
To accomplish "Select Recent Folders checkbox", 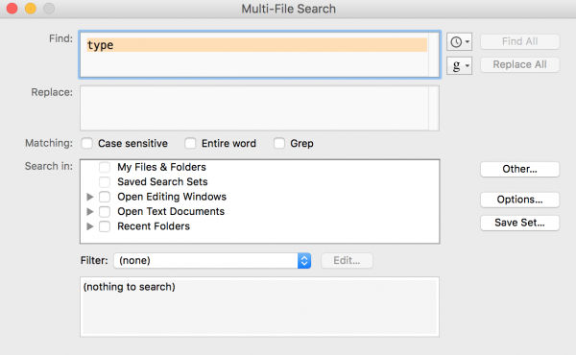I will tap(105, 226).
